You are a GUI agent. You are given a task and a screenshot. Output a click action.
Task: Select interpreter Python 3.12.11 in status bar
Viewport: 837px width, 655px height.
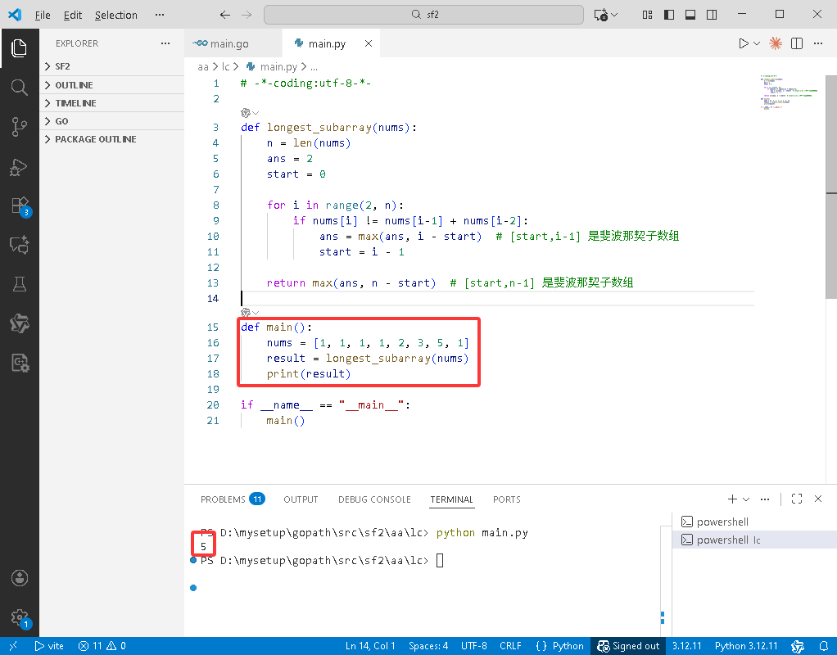746,646
